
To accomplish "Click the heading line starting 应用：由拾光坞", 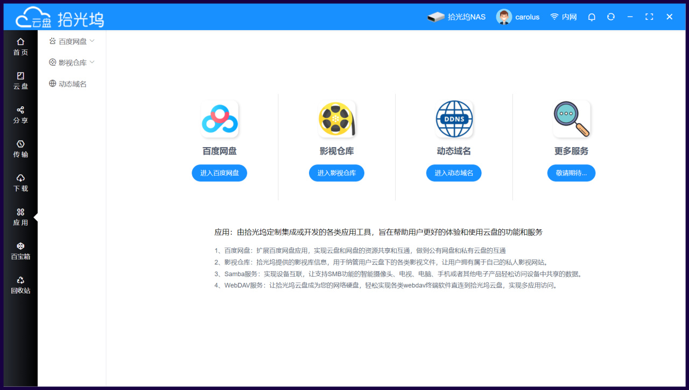I will (378, 233).
